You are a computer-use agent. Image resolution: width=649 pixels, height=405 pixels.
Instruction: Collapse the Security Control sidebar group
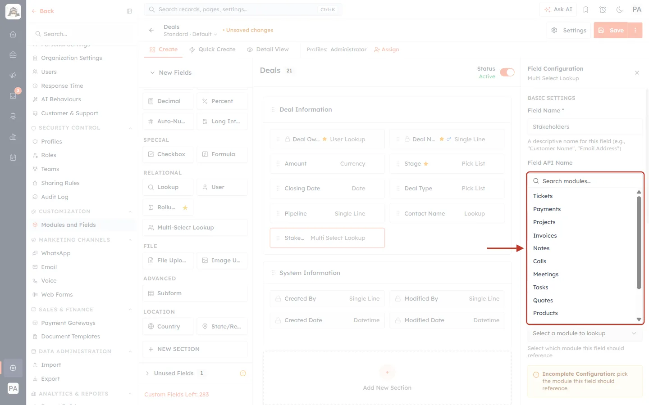(x=130, y=128)
